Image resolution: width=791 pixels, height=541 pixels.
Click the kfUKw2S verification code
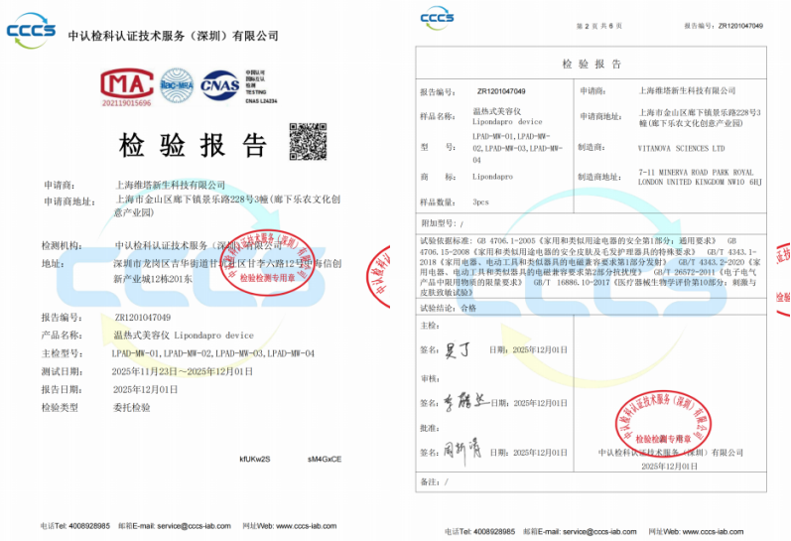[255, 459]
